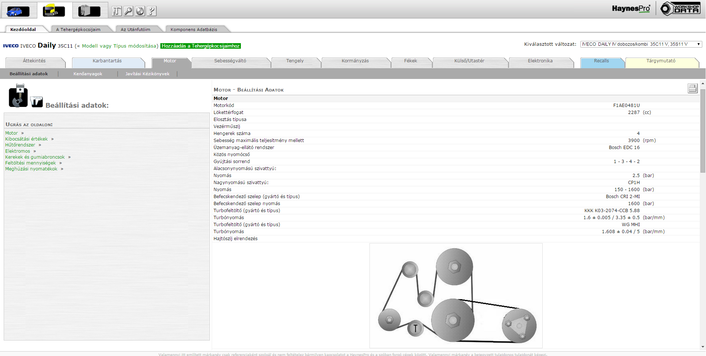Click the scroll down arrow of page scrollbar
The width and height of the screenshot is (706, 356).
click(x=702, y=347)
